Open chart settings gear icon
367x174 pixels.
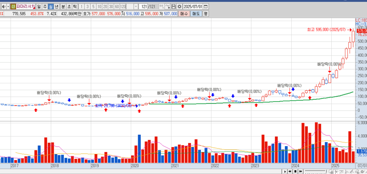pos(179,6)
